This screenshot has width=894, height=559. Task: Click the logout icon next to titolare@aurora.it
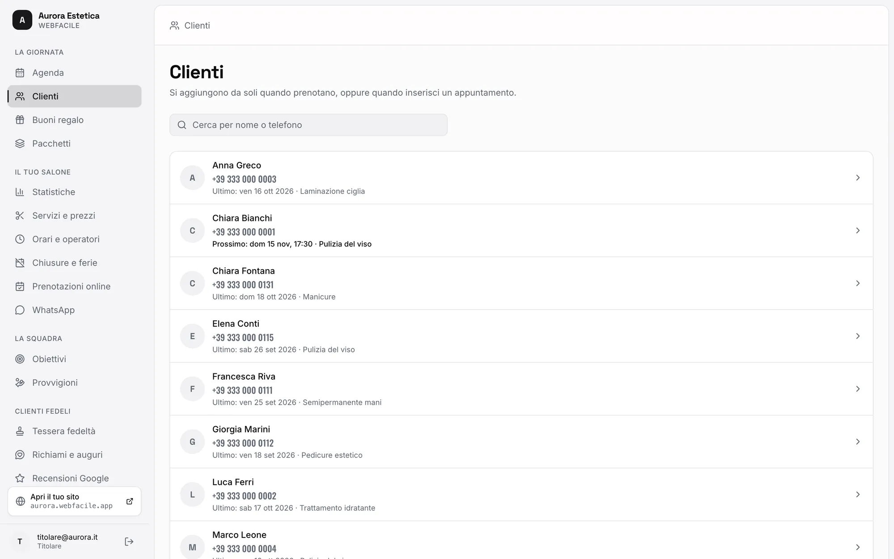[x=129, y=542]
